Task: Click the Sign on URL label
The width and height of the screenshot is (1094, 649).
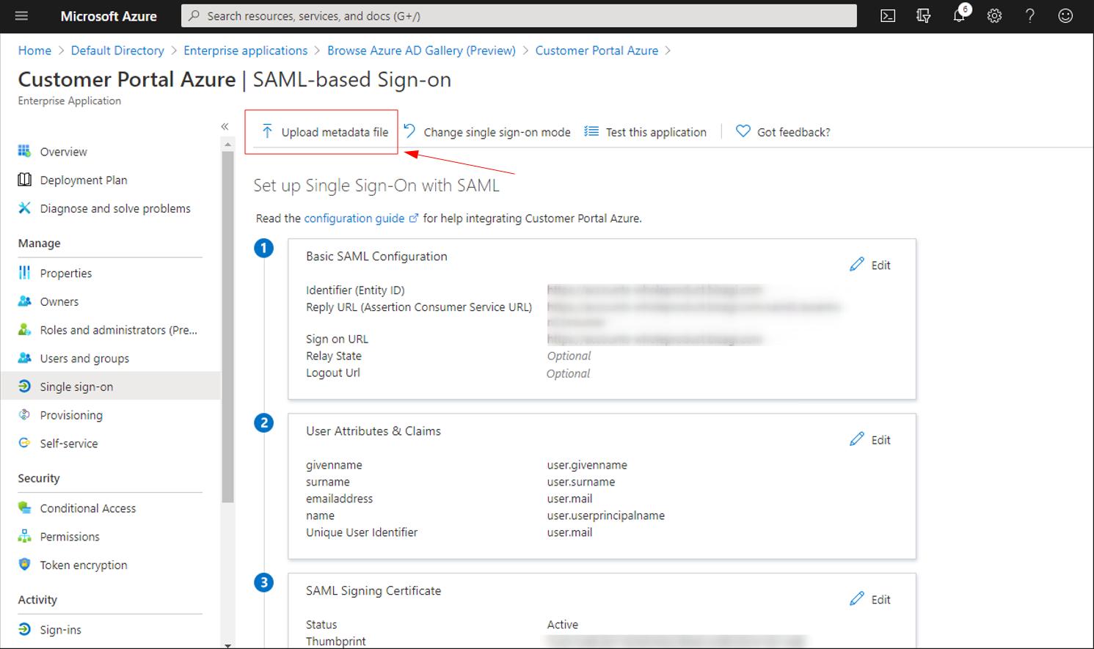Action: point(337,340)
